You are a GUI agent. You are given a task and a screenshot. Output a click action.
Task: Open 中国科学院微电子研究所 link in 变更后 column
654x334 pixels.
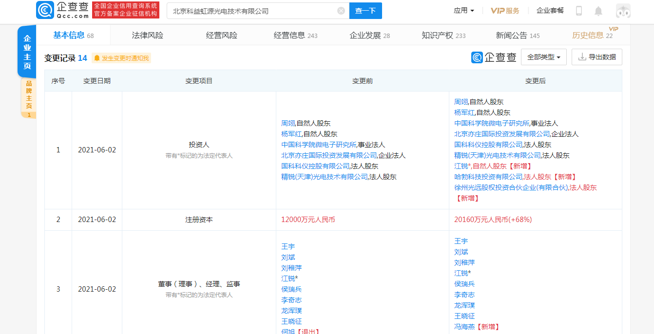pos(492,123)
